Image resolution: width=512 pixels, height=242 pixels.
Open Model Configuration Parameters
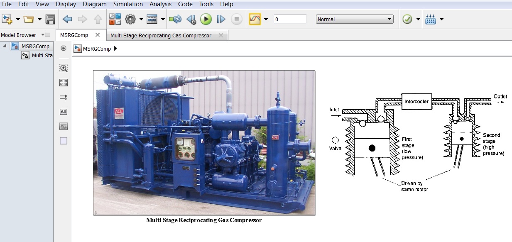click(x=130, y=19)
